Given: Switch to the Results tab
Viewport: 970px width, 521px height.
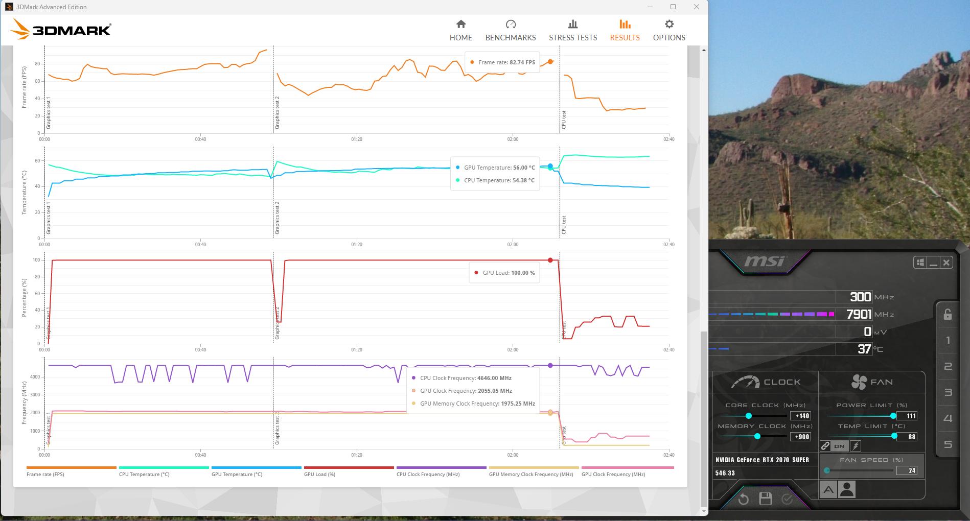Looking at the screenshot, I should (x=625, y=31).
